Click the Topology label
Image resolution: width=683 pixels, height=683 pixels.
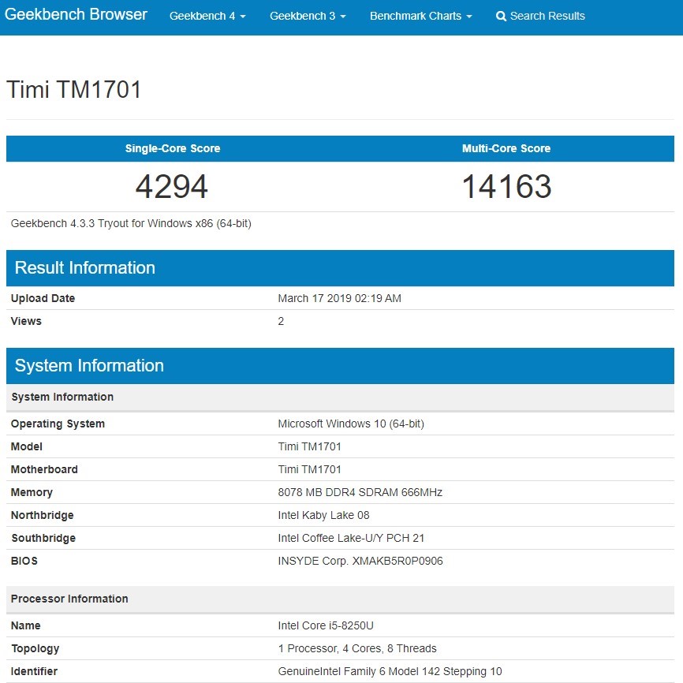point(35,649)
